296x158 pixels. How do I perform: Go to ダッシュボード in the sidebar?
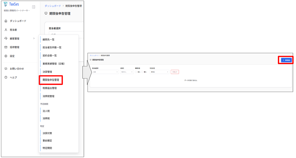click(x=18, y=21)
